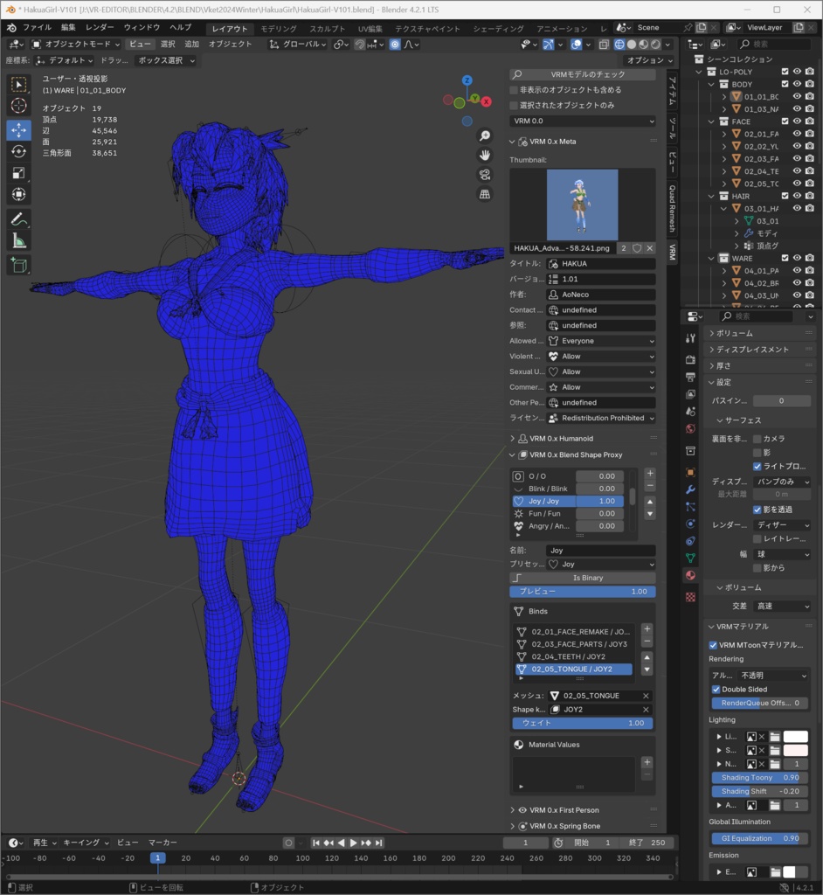
Task: Click the HAKUA thumbnail preview image
Action: click(x=582, y=205)
